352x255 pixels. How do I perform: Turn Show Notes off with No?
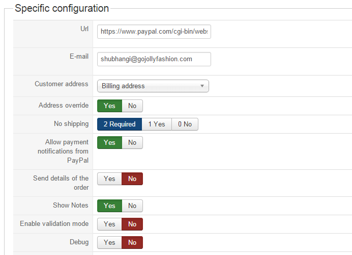(132, 206)
